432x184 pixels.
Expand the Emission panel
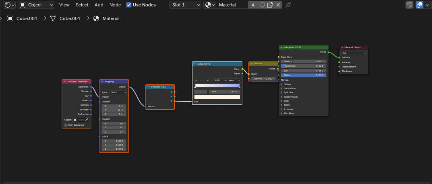287,109
